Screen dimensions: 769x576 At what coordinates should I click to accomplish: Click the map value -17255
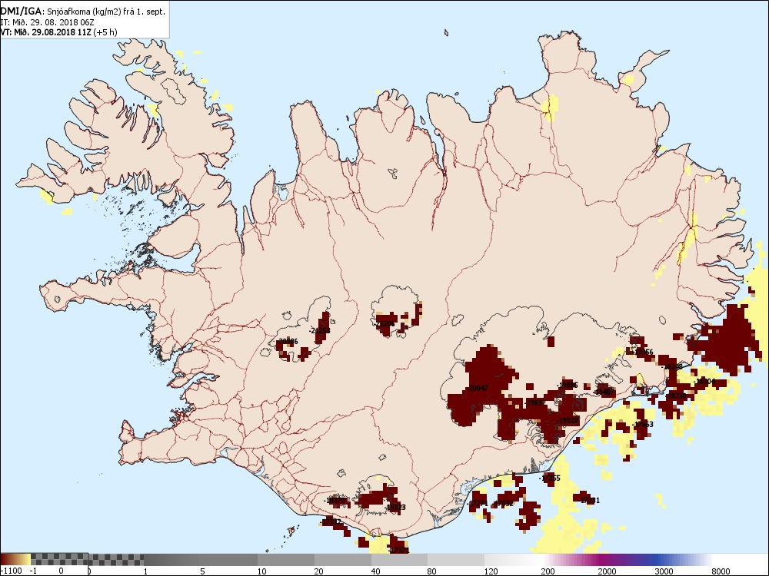point(549,478)
